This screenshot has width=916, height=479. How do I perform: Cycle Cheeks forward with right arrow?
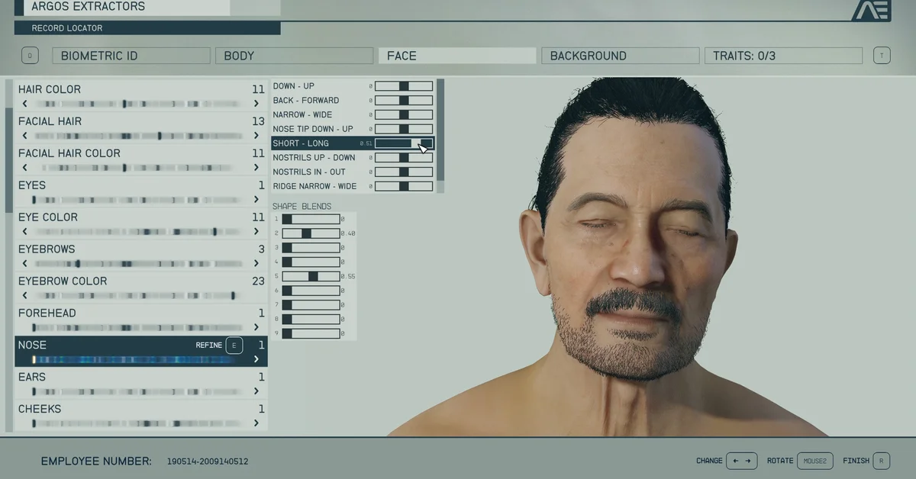256,423
